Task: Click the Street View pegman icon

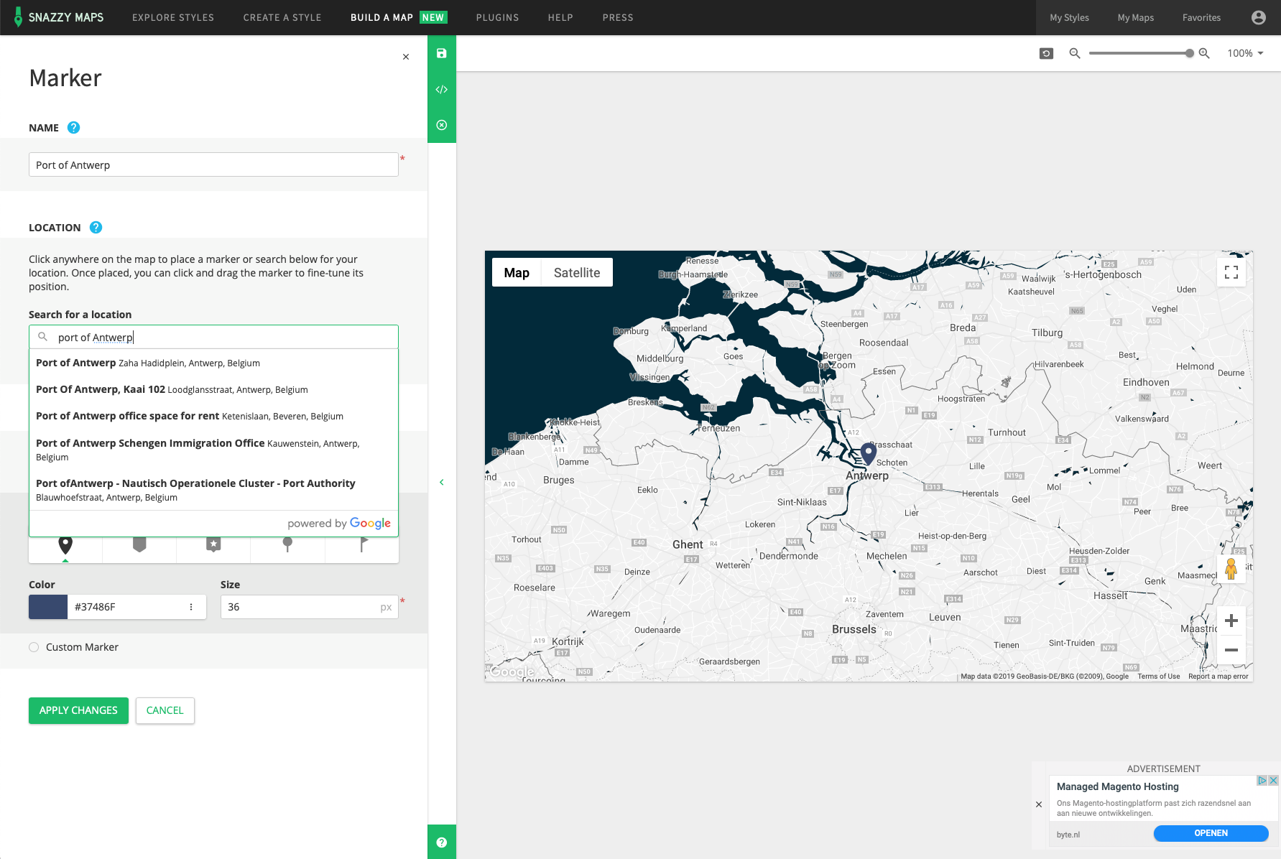Action: click(1231, 569)
